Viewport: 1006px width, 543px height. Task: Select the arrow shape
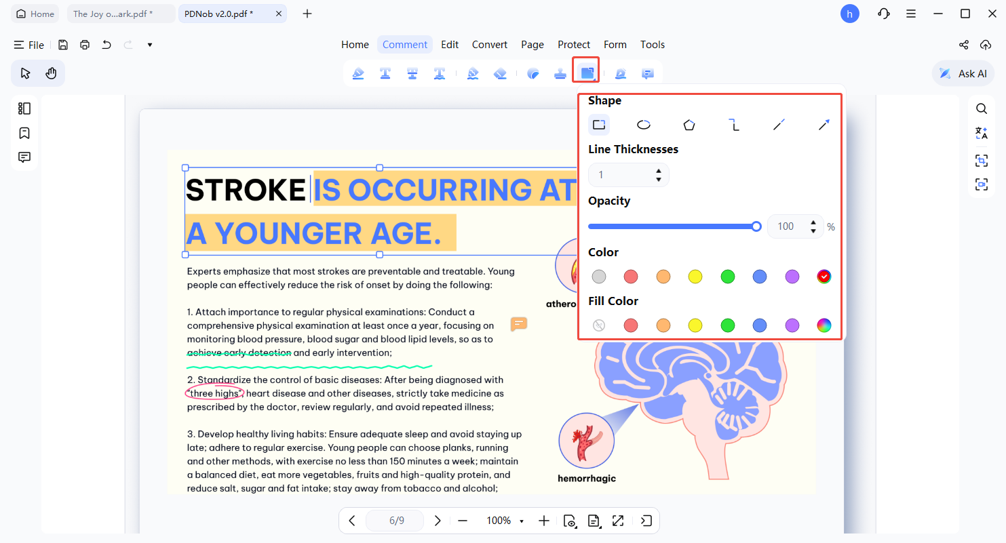(824, 125)
